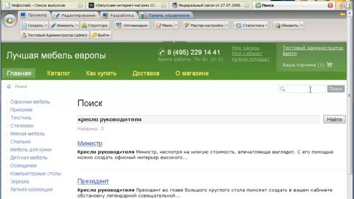The image size is (354, 199).
Task: Click the Меню toolbar button
Action: click(164, 25)
